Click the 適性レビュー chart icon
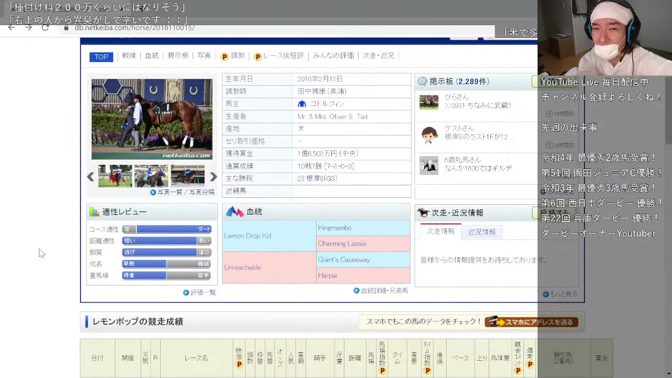Viewport: 672px width, 378px height. click(94, 212)
